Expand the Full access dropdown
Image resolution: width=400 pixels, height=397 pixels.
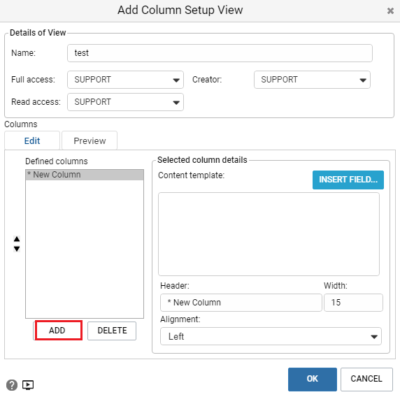pyautogui.click(x=125, y=80)
